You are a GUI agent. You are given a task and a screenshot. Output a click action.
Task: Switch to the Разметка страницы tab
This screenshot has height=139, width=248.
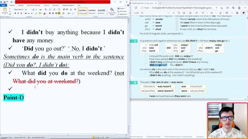tap(34, 5)
